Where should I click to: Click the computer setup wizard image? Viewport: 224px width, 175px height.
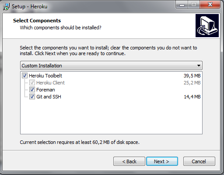pyautogui.click(x=207, y=25)
